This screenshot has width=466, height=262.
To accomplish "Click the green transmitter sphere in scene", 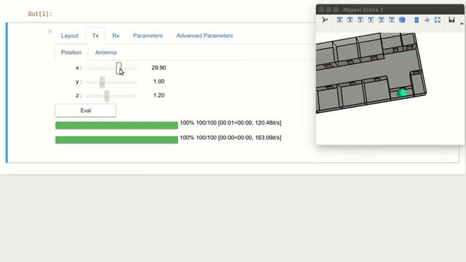I will tap(402, 92).
